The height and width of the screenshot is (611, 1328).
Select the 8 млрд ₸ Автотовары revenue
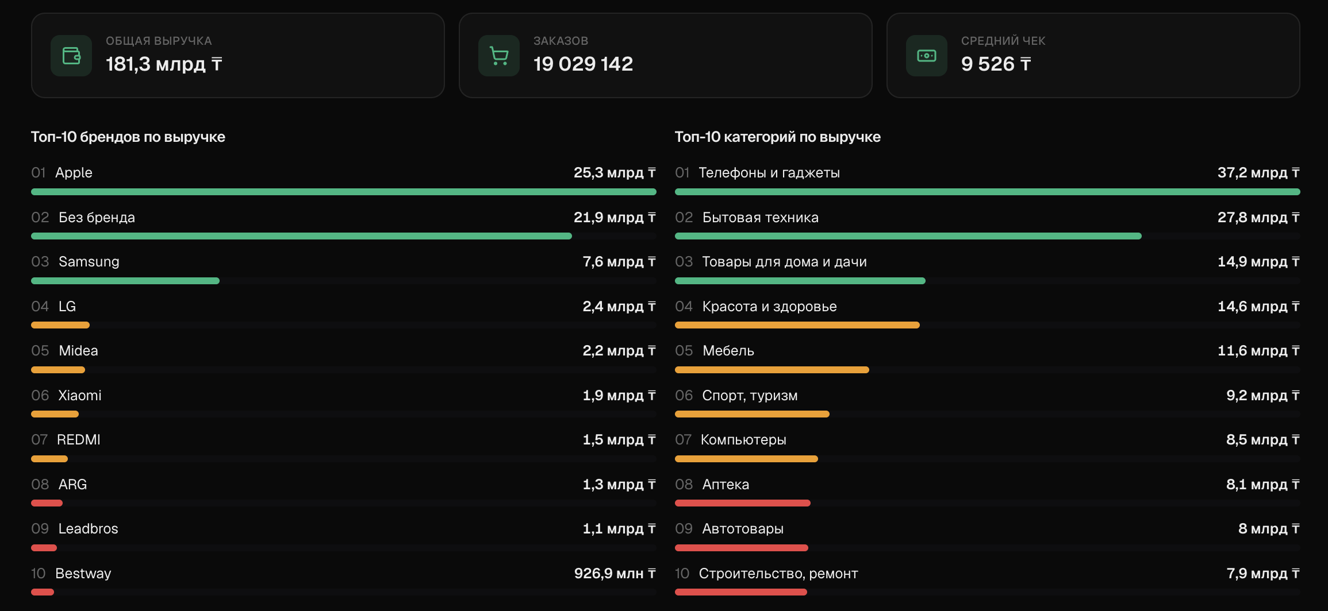click(x=1269, y=528)
